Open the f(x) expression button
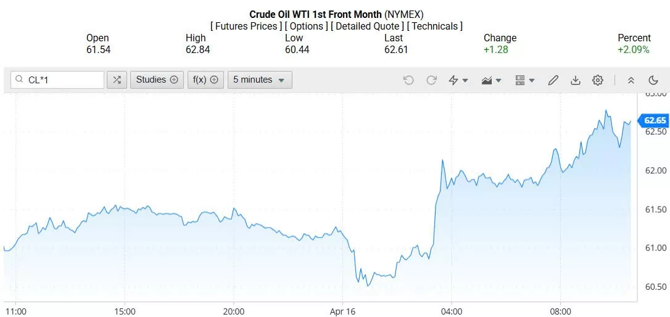 click(x=206, y=80)
